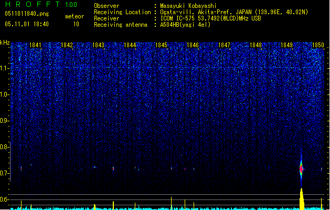This screenshot has height=210, width=330.
Task: Click the 1849 time marker
Action: [286, 45]
